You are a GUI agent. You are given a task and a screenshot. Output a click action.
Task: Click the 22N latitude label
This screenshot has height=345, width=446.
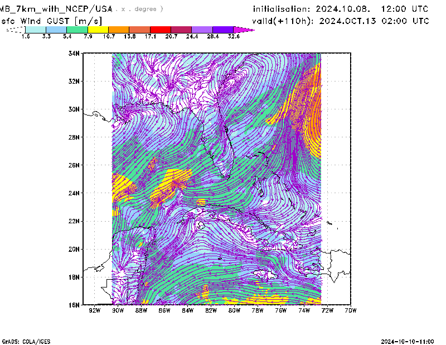(74, 221)
